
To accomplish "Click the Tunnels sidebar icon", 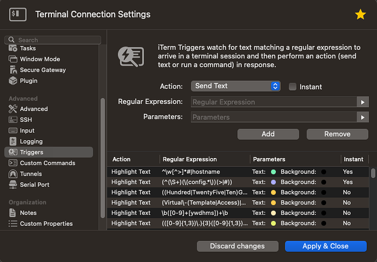I will coord(14,174).
